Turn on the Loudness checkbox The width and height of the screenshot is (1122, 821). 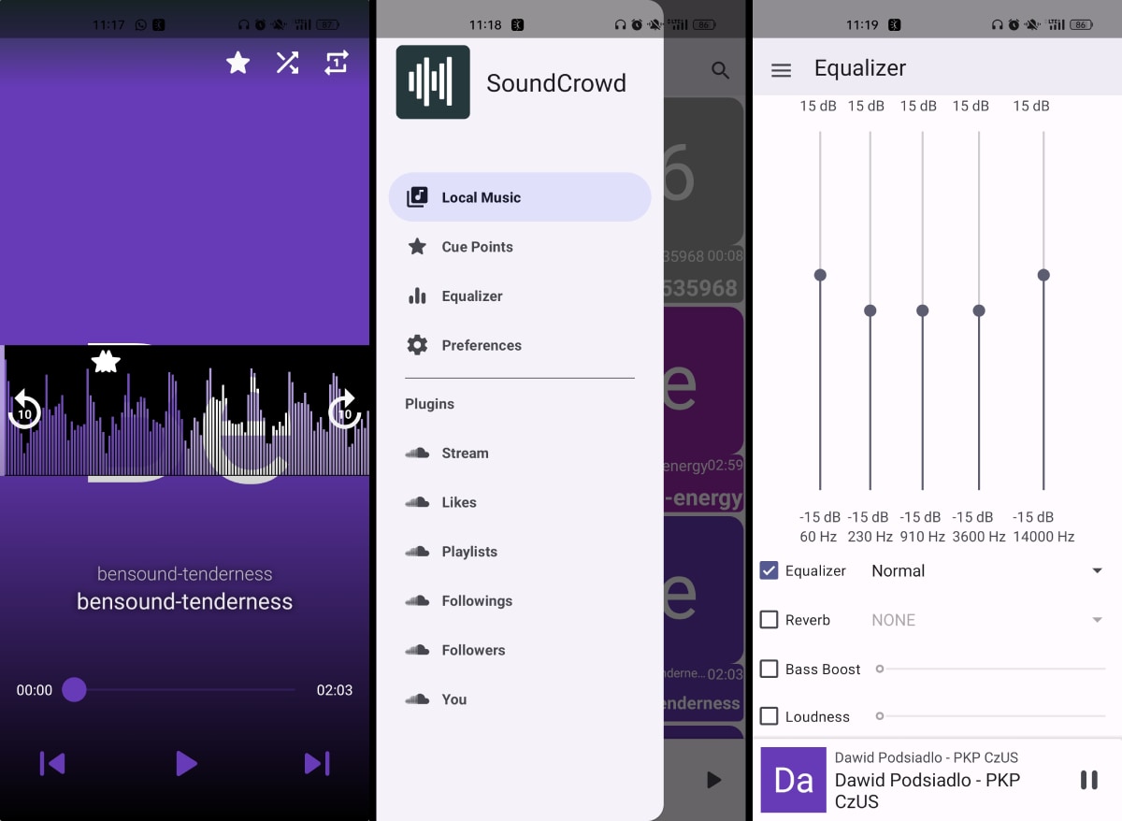769,716
